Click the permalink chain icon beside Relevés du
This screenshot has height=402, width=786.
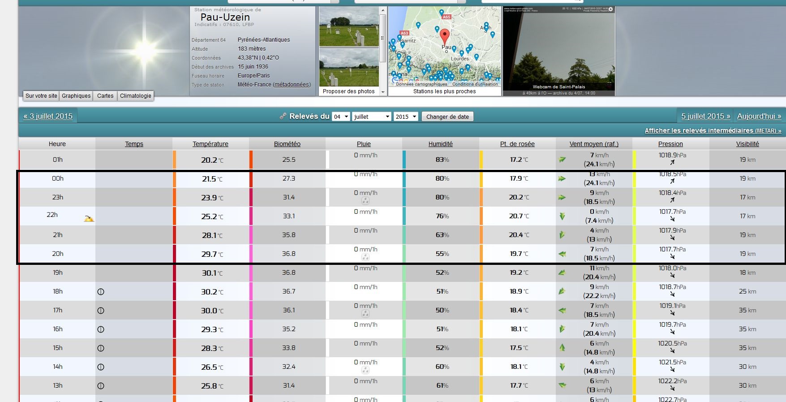pos(283,116)
